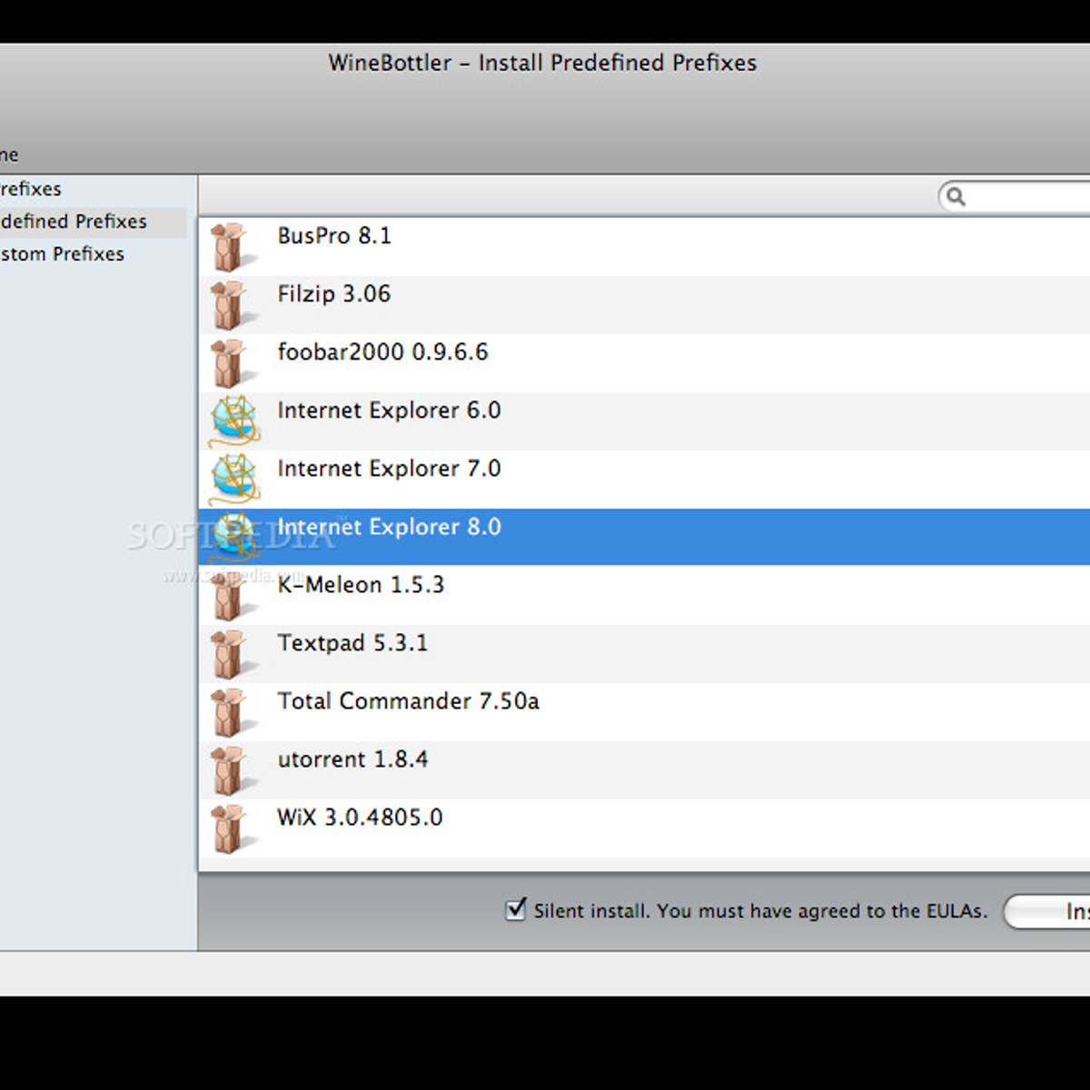Select WiX 3.0.4805.0 list entry

pos(360,818)
